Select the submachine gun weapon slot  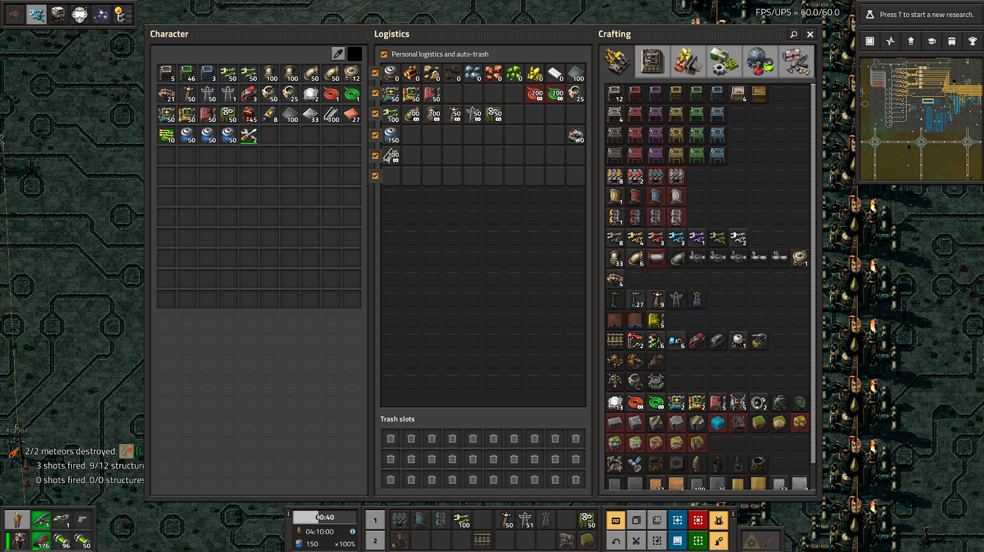tap(42, 520)
